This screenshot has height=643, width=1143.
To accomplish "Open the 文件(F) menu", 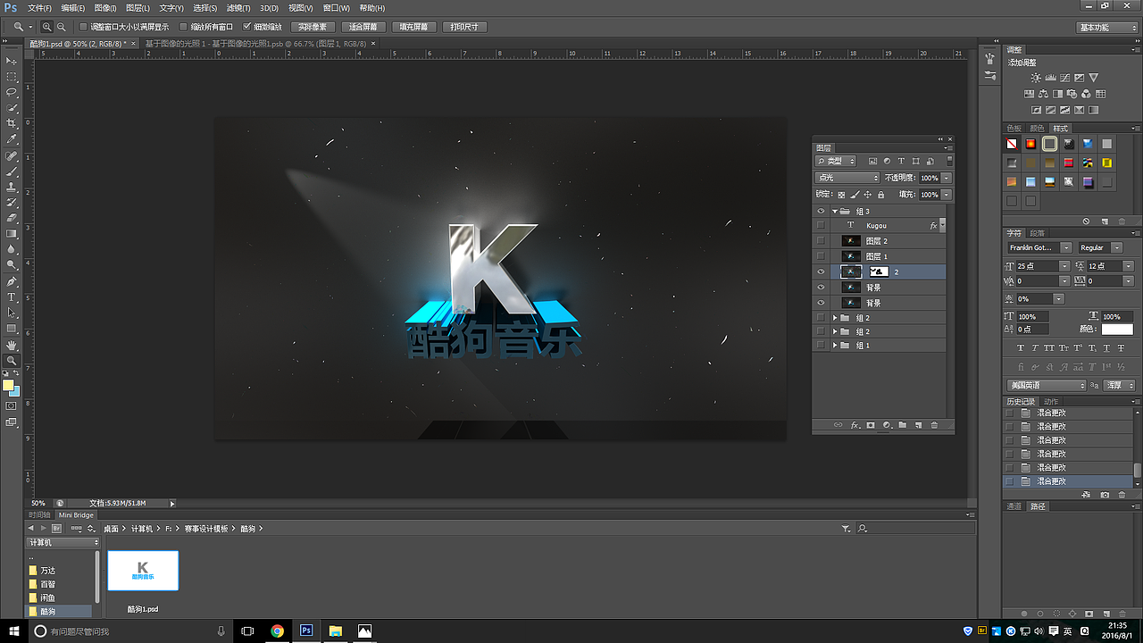I will (x=40, y=8).
